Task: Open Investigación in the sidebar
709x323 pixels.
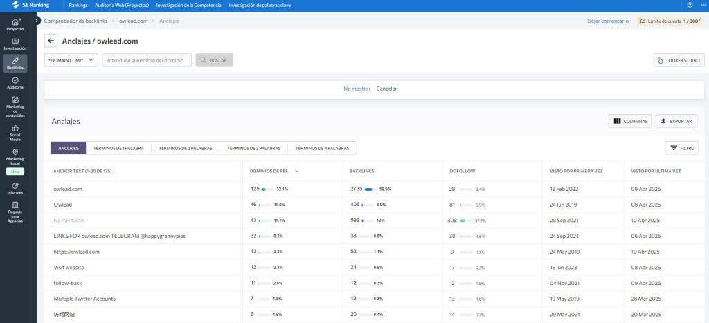Action: click(x=15, y=44)
